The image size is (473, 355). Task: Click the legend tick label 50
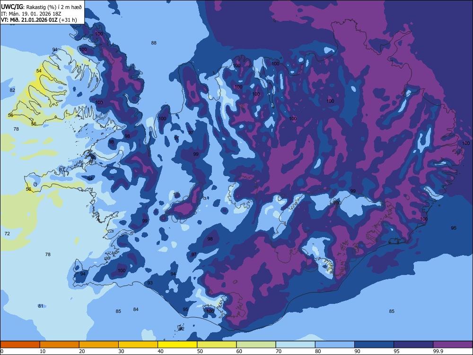tap(200, 351)
